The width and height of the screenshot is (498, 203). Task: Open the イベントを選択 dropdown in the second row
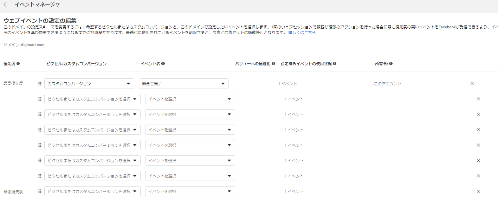(190, 99)
